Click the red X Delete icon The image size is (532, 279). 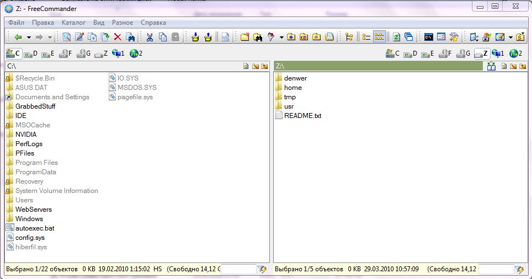117,37
